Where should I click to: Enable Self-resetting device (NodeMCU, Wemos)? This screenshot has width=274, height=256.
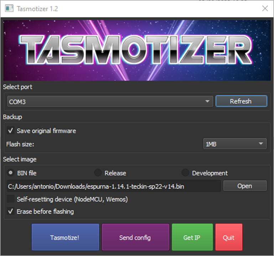(x=11, y=199)
